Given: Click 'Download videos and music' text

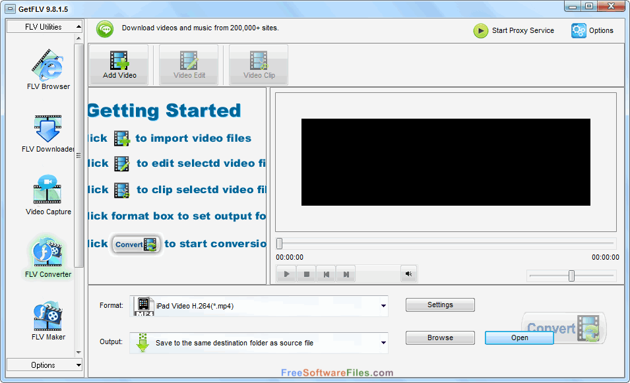Looking at the screenshot, I should (200, 28).
